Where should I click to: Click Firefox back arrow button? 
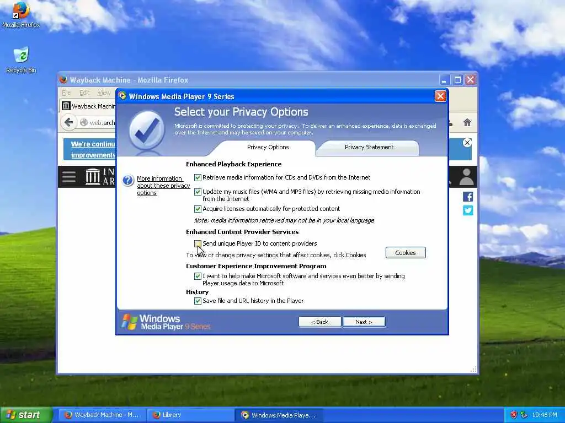point(68,123)
